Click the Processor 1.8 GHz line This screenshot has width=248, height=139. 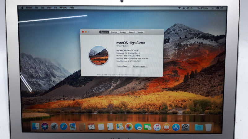tap(128, 53)
